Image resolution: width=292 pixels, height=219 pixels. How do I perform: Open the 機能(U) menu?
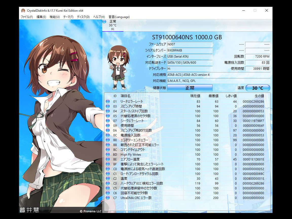[54, 17]
